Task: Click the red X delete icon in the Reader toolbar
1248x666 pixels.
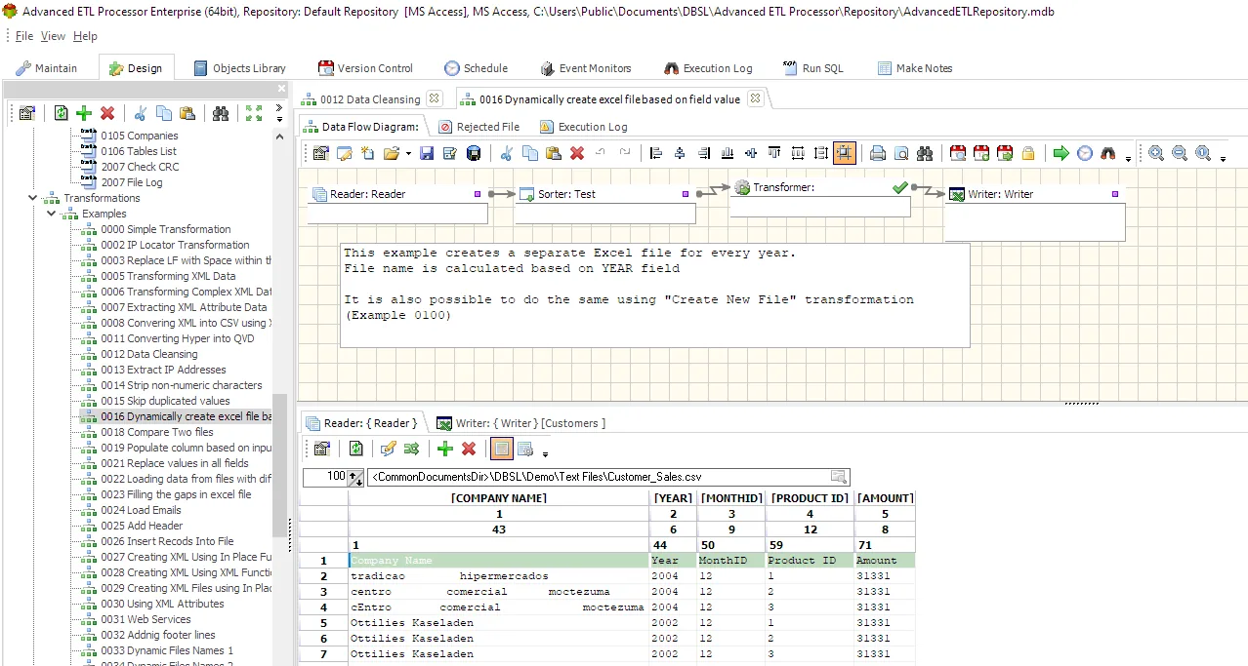Action: pyautogui.click(x=469, y=449)
